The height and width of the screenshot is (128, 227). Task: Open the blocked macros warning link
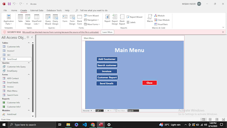point(60,32)
